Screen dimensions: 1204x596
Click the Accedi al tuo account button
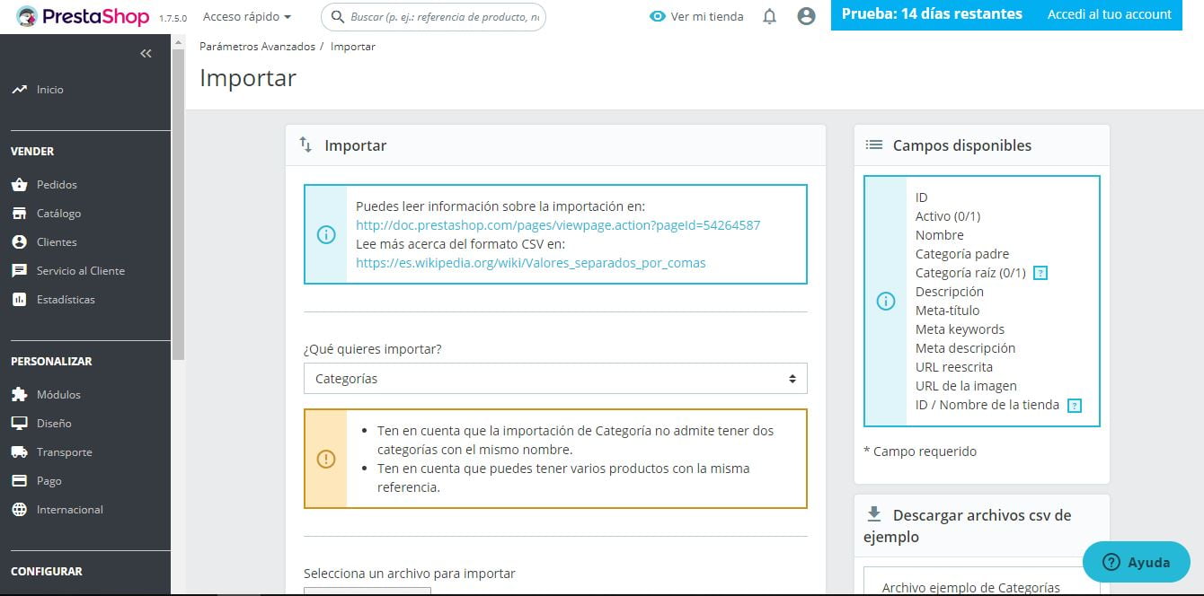click(x=1109, y=14)
